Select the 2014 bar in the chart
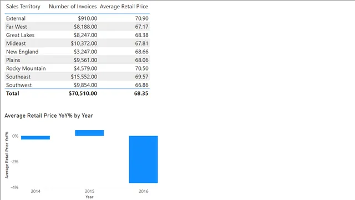This screenshot has width=355, height=200. 35,138
